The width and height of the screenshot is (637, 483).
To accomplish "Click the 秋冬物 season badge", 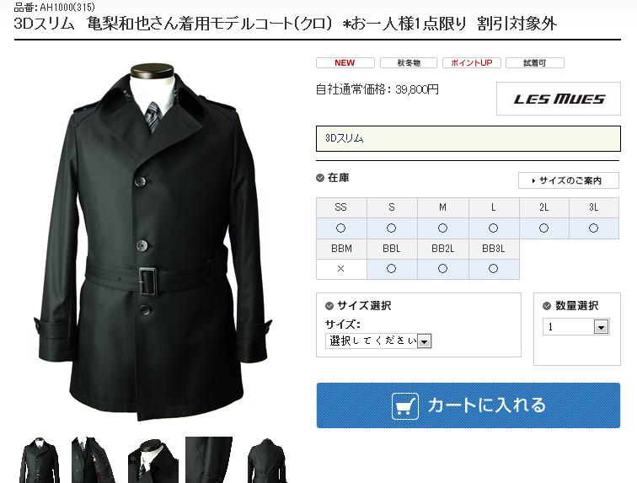I will tap(409, 63).
